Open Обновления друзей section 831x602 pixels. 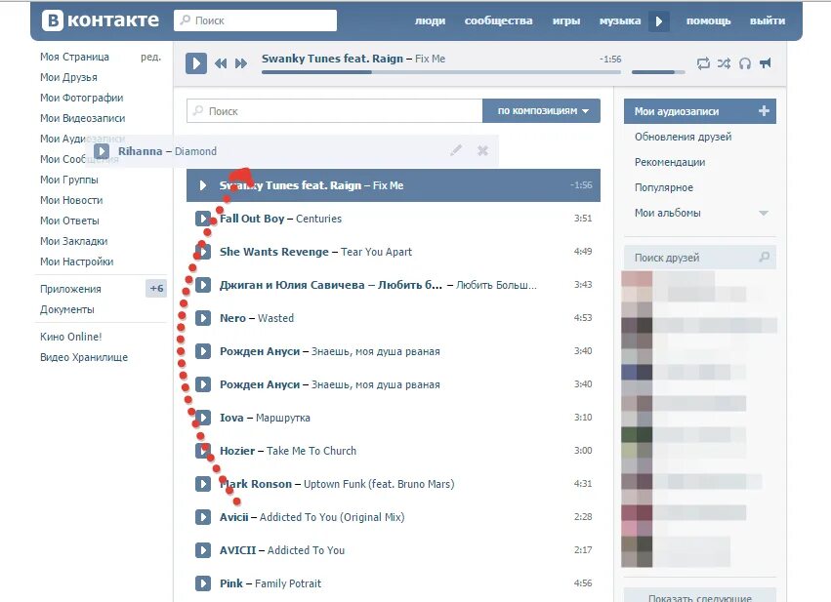point(684,137)
